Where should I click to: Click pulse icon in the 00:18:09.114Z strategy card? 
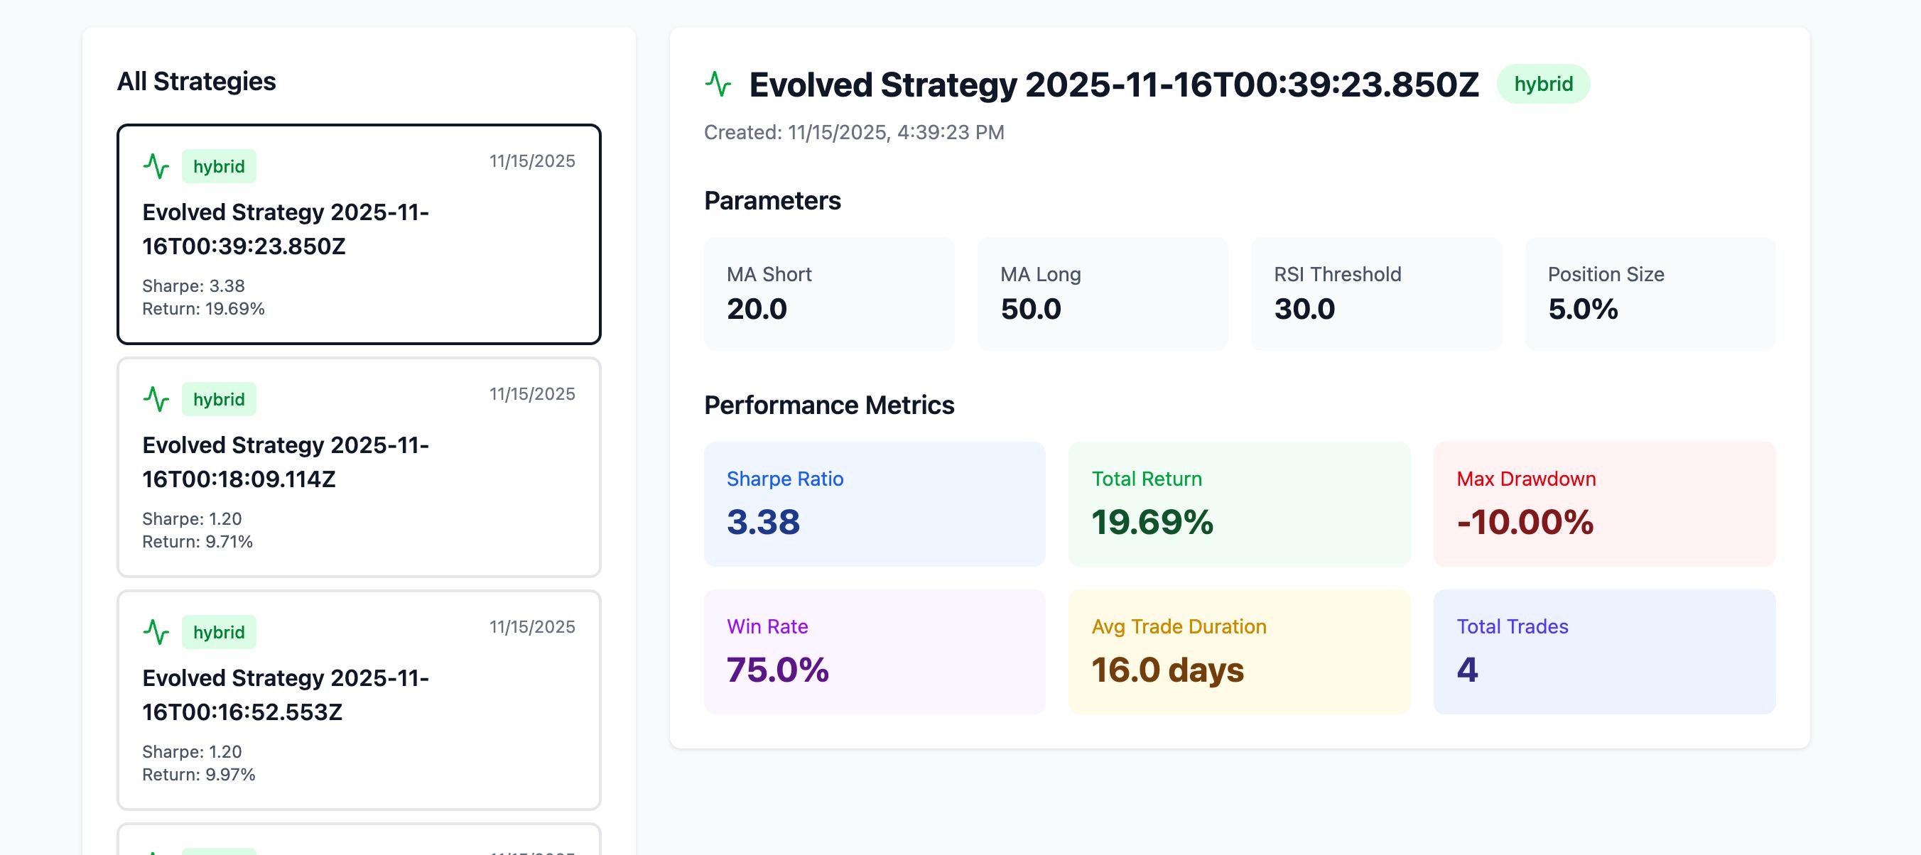tap(156, 400)
